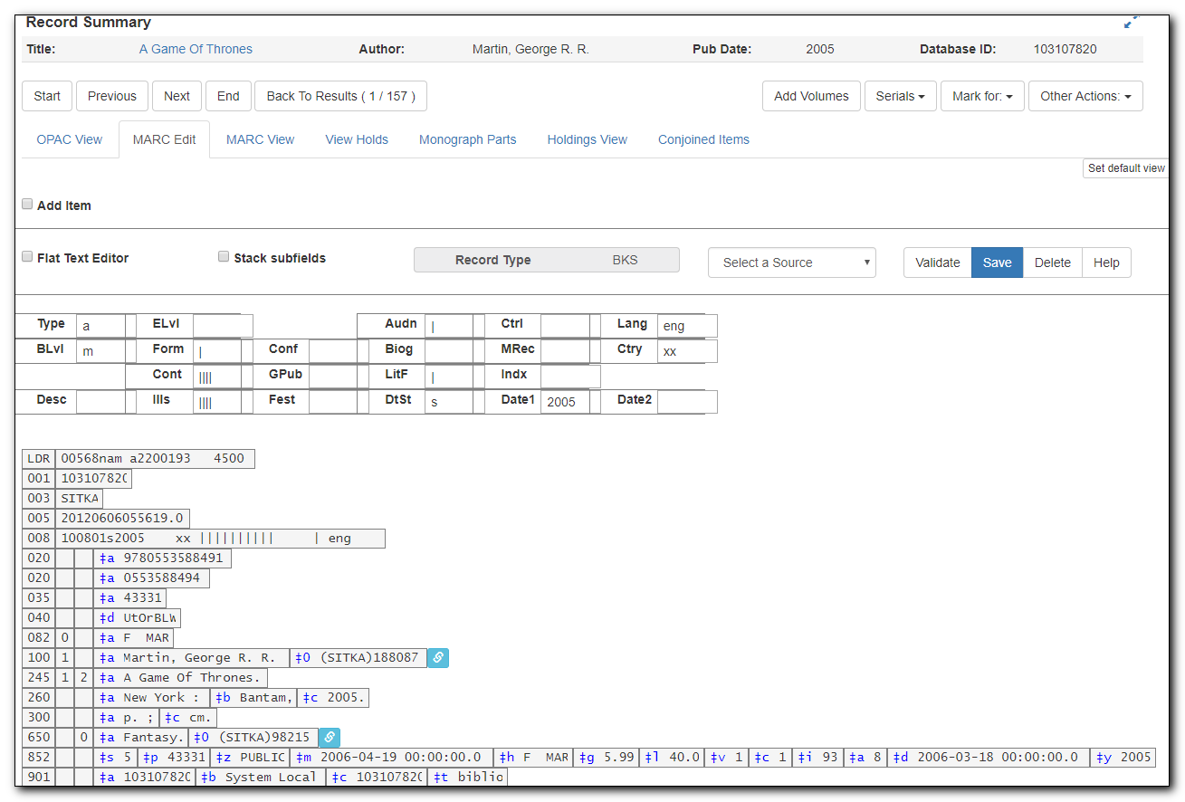Click the Add Volumes button

pyautogui.click(x=811, y=96)
